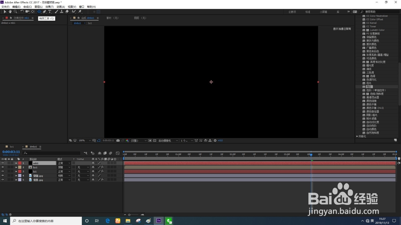Open blend mode dropdown for layer 4

64,176
